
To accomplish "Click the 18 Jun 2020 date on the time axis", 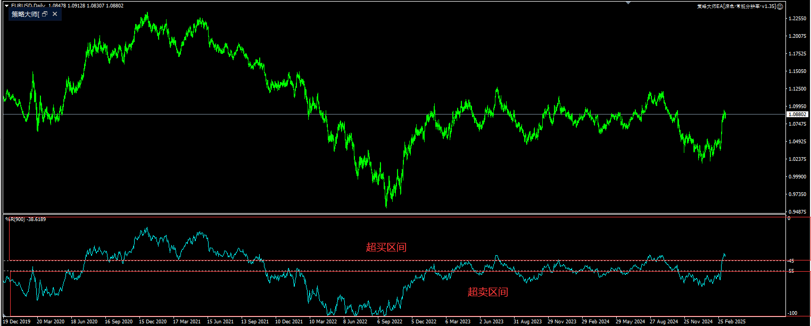I will point(84,322).
